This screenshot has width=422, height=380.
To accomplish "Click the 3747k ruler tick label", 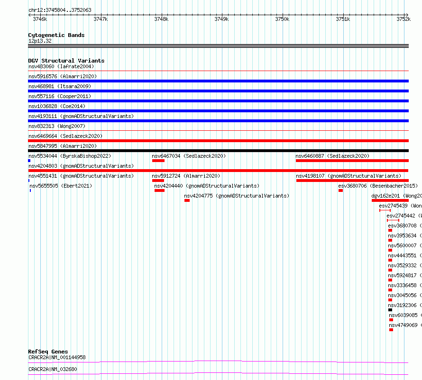I will (x=101, y=19).
